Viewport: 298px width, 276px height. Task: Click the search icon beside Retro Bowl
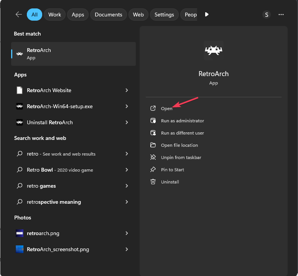click(x=20, y=170)
